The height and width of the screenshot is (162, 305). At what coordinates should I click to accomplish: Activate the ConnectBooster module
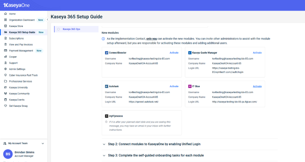coord(174,53)
